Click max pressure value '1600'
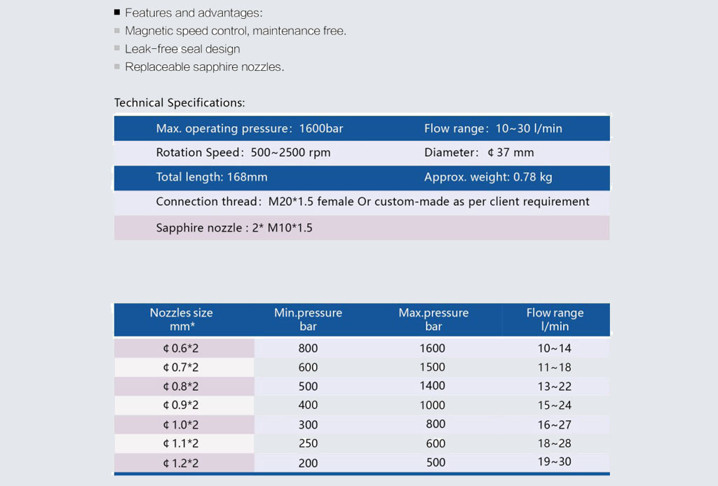718x486 pixels. [x=432, y=348]
